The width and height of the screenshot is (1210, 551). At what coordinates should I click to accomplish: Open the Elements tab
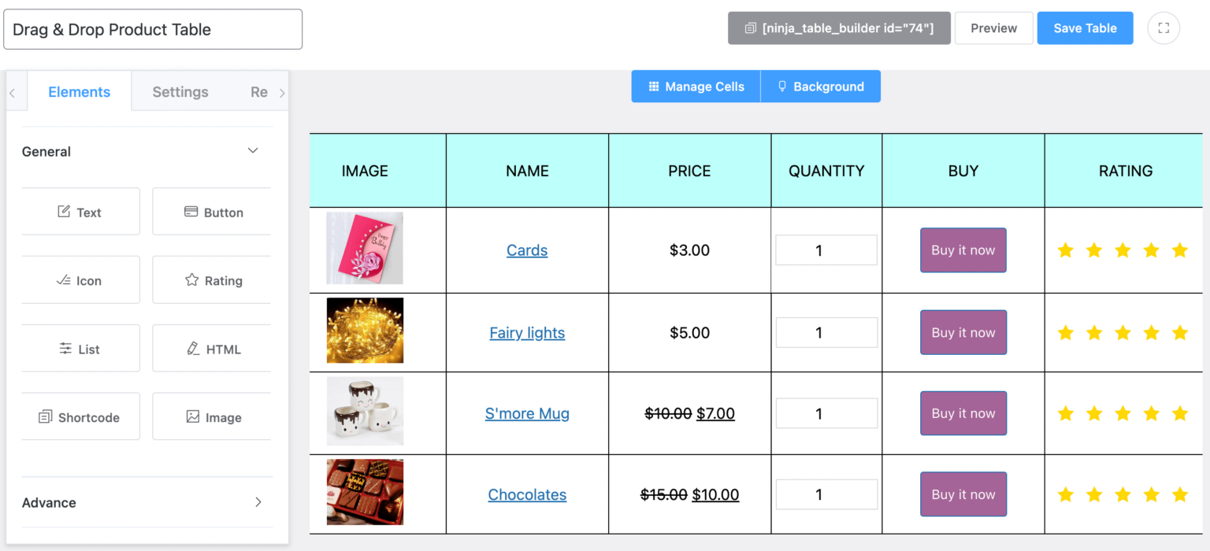click(x=79, y=91)
